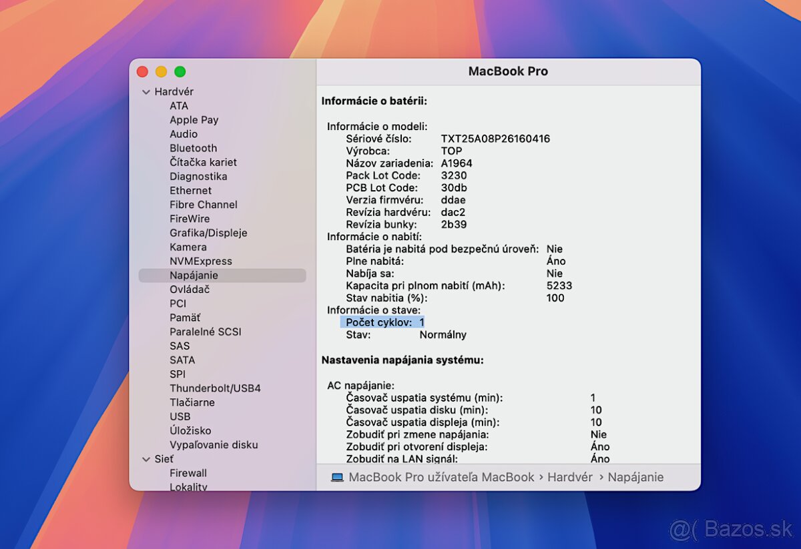Open the USB information section
801x549 pixels.
[180, 416]
